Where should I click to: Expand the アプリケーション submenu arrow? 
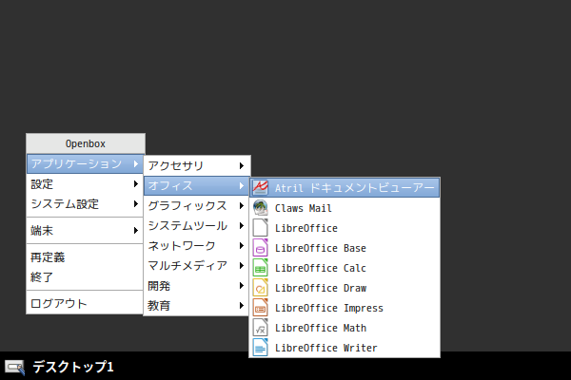pos(136,163)
